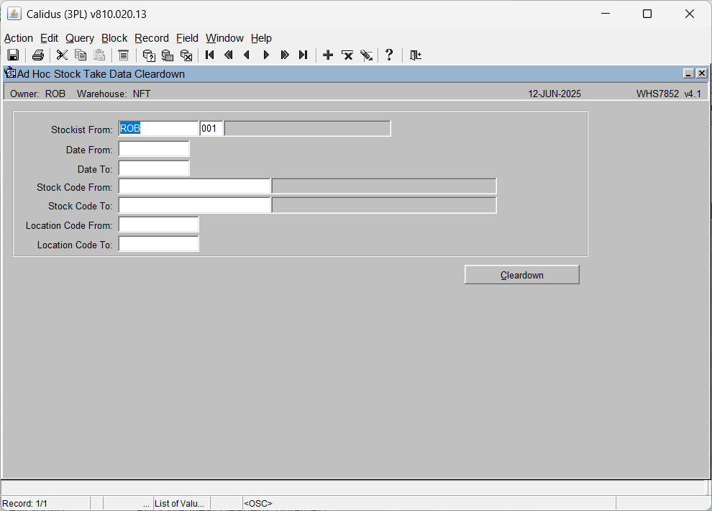Click the Stockist field containing 001
This screenshot has height=511, width=712.
click(x=211, y=129)
